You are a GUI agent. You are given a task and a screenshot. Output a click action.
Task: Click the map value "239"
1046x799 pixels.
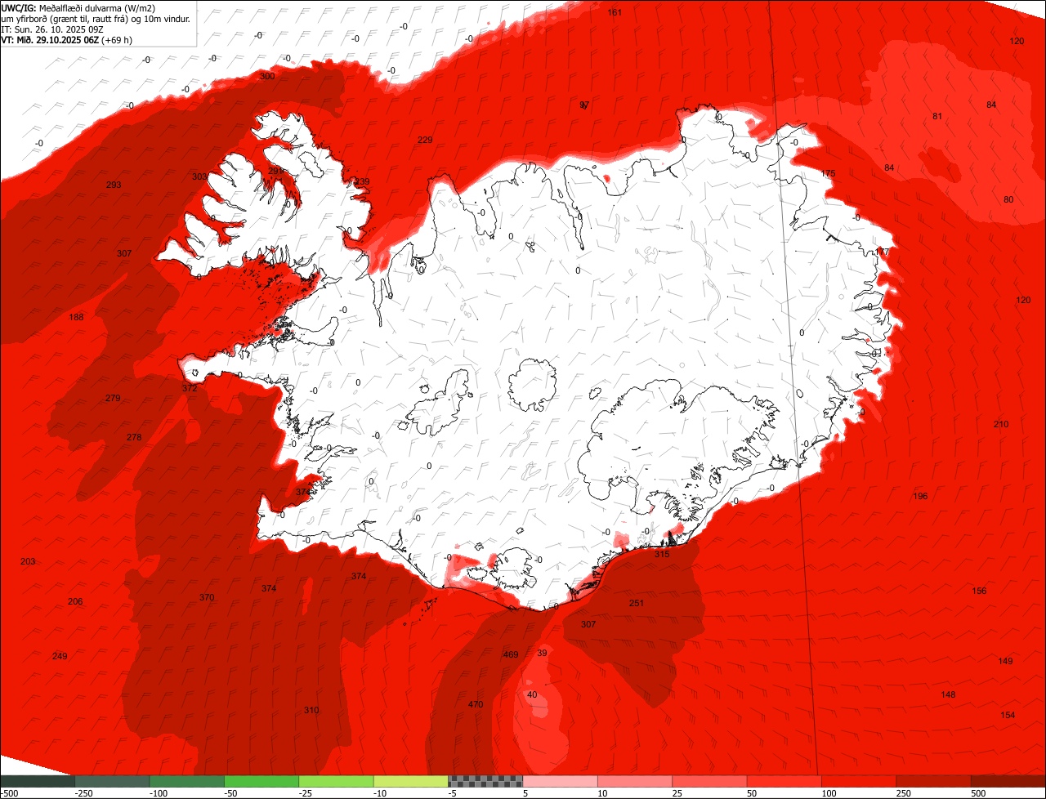click(362, 181)
